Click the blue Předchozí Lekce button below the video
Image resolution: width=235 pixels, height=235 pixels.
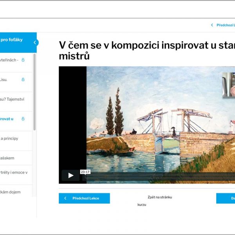84,198
